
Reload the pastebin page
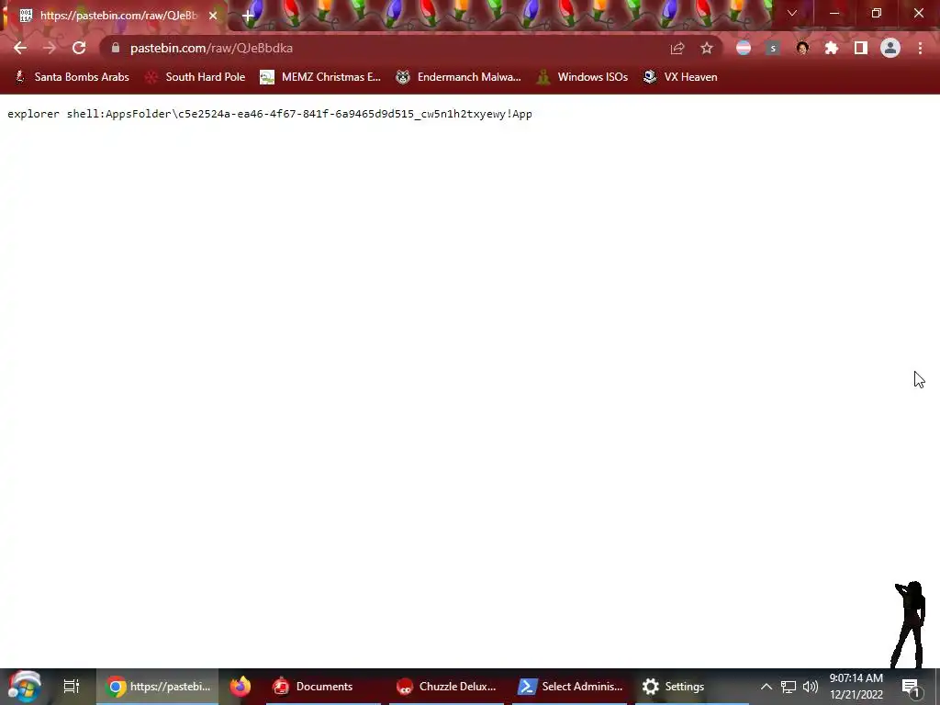[79, 48]
